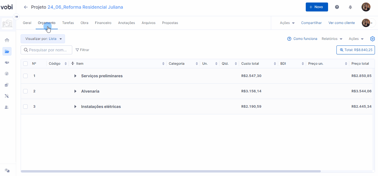Open the handshake icon in sidebar
Screen dimensions: 378x176
[7, 62]
